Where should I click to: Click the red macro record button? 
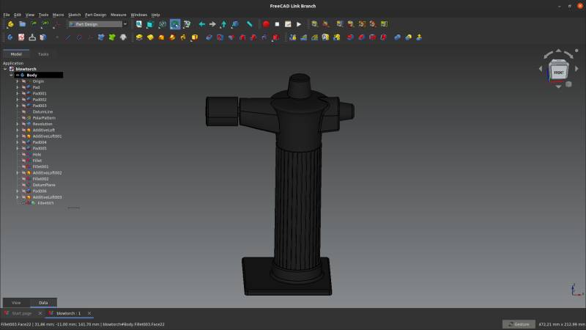click(x=266, y=24)
